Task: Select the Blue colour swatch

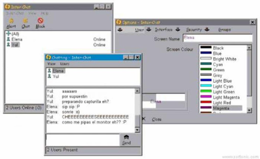Action: click(x=206, y=53)
